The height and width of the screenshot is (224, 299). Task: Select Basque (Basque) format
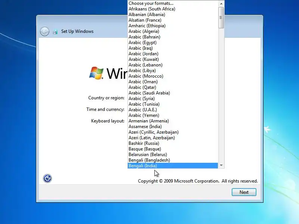tap(173, 149)
